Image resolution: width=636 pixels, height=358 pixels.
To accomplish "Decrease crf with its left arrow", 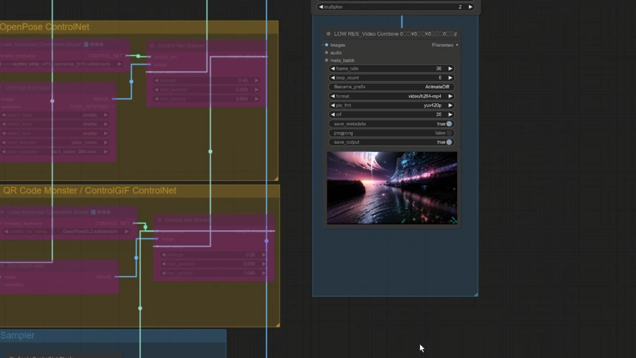I will tap(333, 114).
